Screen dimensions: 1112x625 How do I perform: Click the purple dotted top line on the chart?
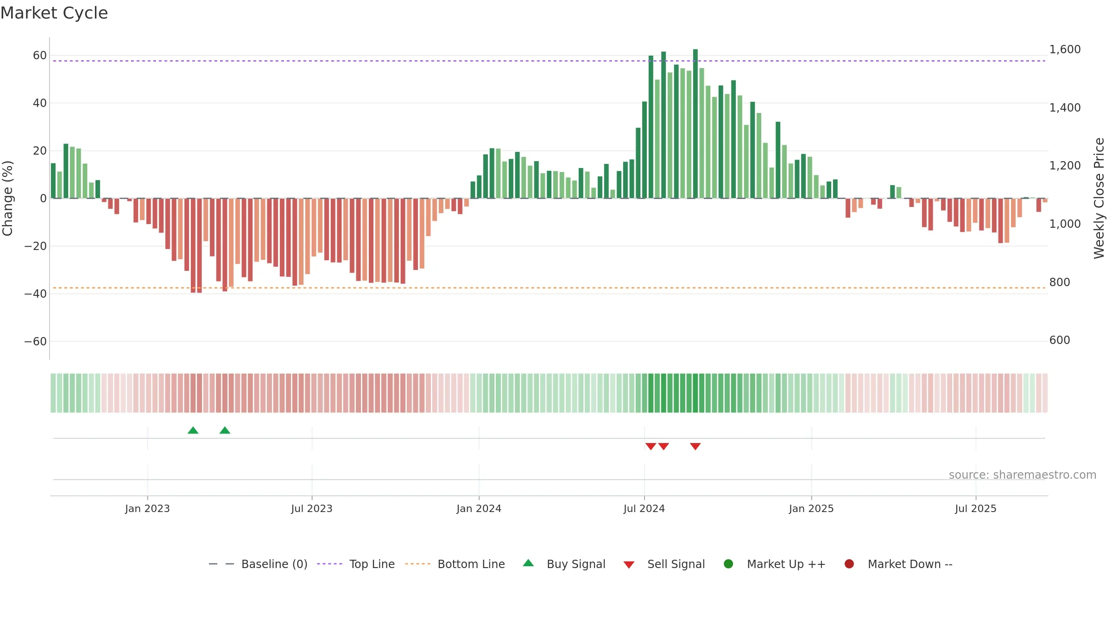pyautogui.click(x=549, y=61)
